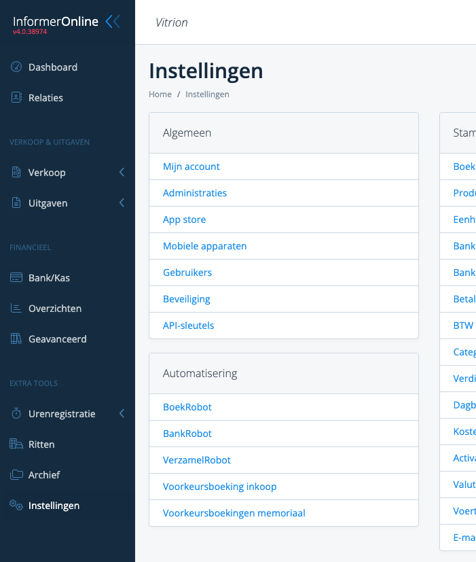The image size is (476, 562).
Task: Expand the Urenregistratie submenu chevron
Action: (x=122, y=414)
